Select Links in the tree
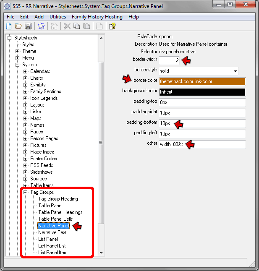 [36, 112]
